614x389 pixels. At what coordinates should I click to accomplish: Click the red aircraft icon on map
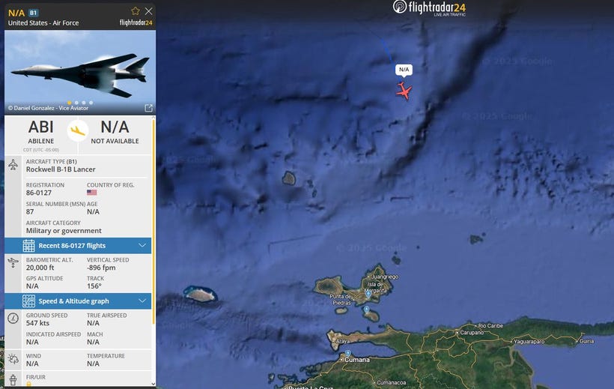[404, 91]
